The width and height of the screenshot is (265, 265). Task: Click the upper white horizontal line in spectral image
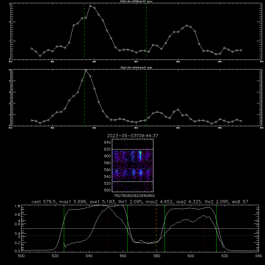[133, 149]
